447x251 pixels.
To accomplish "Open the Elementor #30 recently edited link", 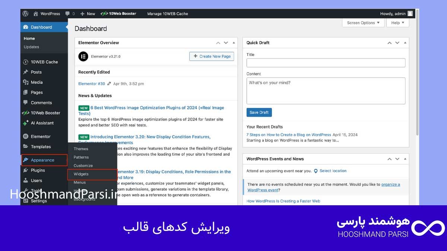I will click(x=92, y=84).
